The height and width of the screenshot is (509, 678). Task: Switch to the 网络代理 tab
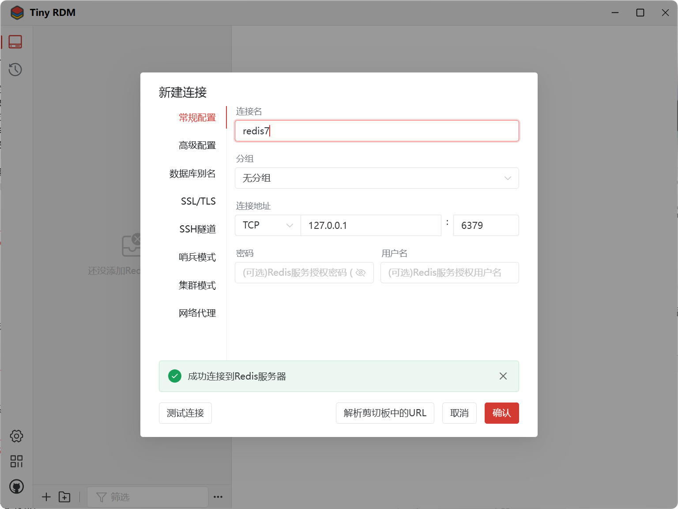197,313
